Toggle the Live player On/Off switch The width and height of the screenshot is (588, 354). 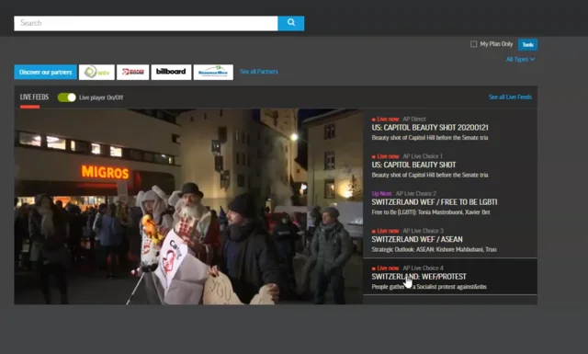coord(67,97)
